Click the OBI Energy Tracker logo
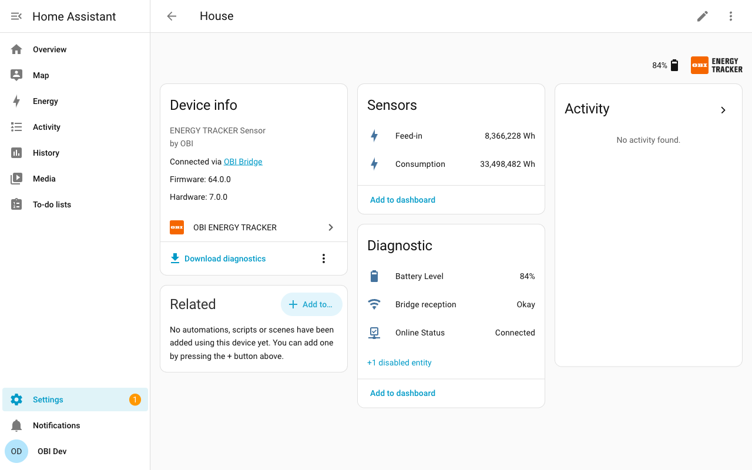The image size is (752, 470). (717, 65)
